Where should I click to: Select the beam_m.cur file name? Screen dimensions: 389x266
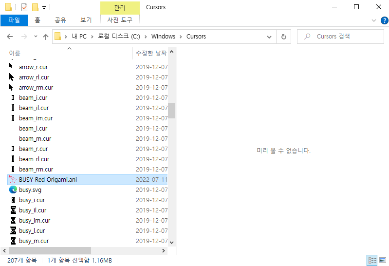[35, 138]
